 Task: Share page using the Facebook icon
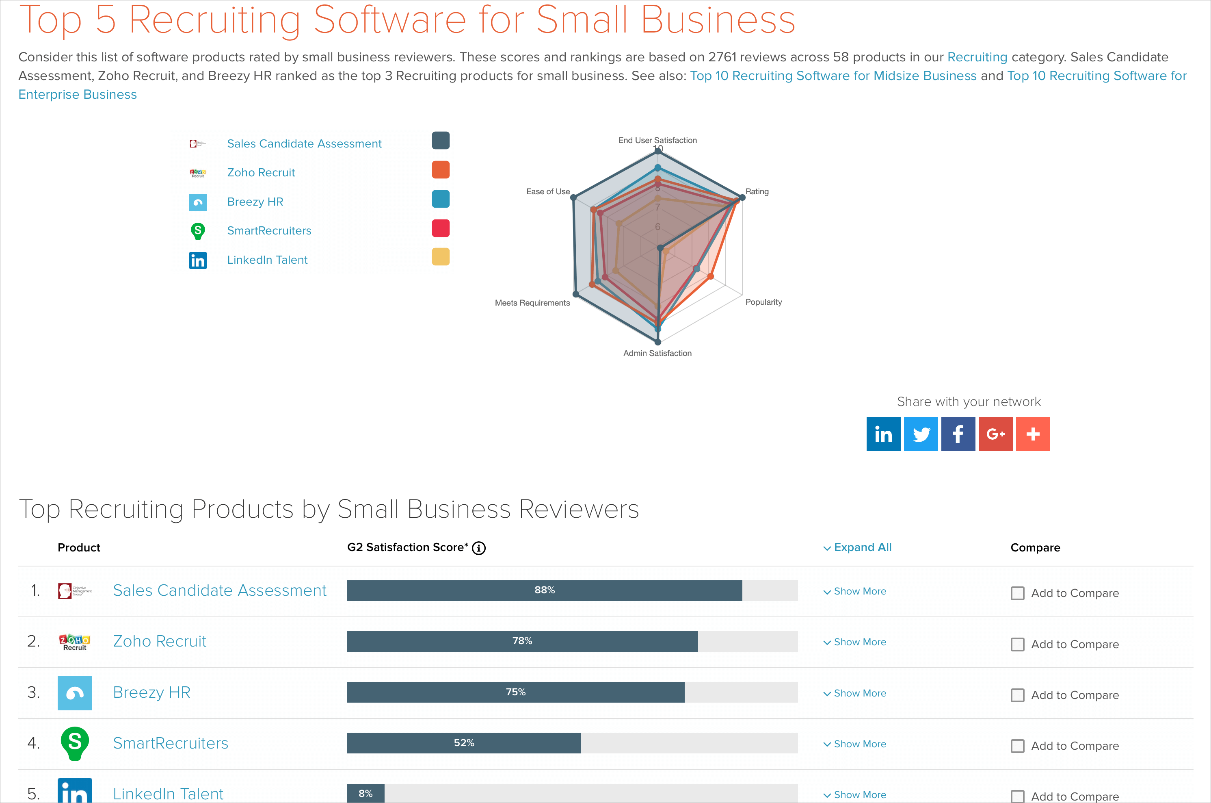pyautogui.click(x=958, y=434)
